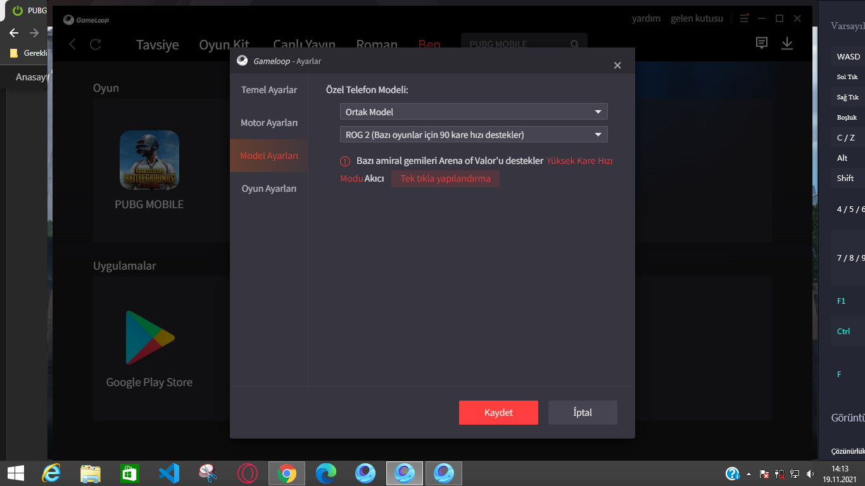865x486 pixels.
Task: Open the Oyun Ayarları settings tab
Action: pyautogui.click(x=269, y=189)
